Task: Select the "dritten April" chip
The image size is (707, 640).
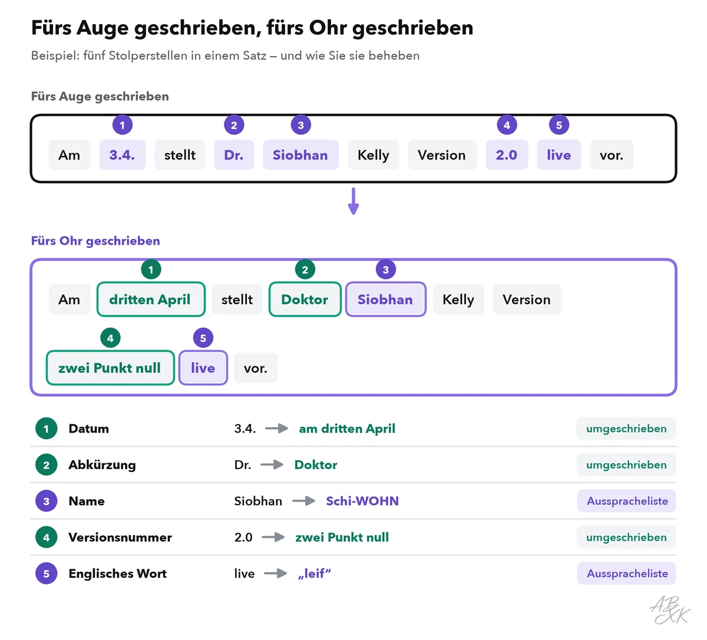Action: point(150,299)
